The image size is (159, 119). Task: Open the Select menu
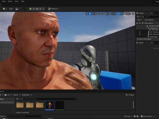tap(10, 1)
